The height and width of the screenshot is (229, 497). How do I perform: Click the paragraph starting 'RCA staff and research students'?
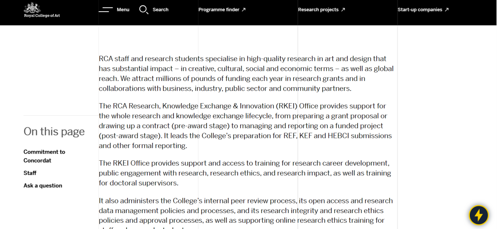(x=246, y=74)
